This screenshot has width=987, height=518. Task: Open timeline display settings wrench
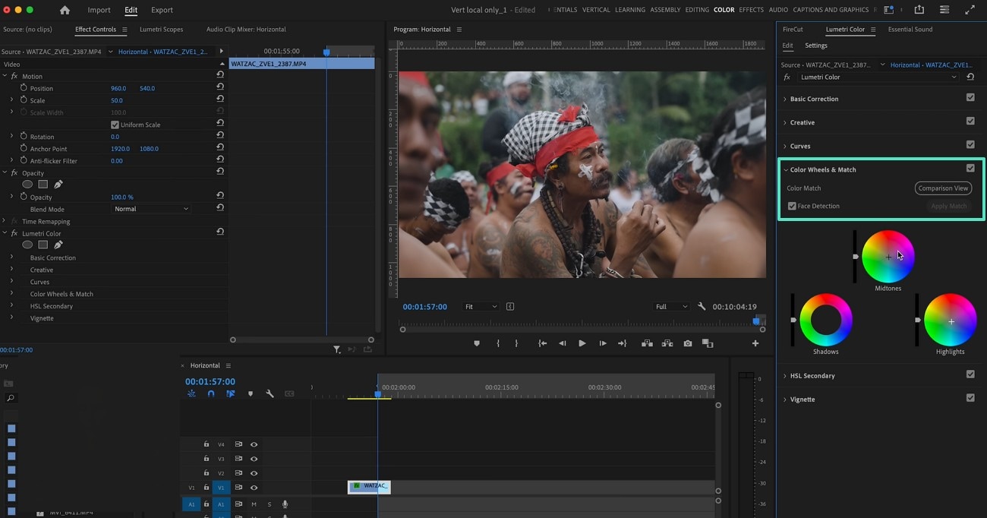coord(270,393)
